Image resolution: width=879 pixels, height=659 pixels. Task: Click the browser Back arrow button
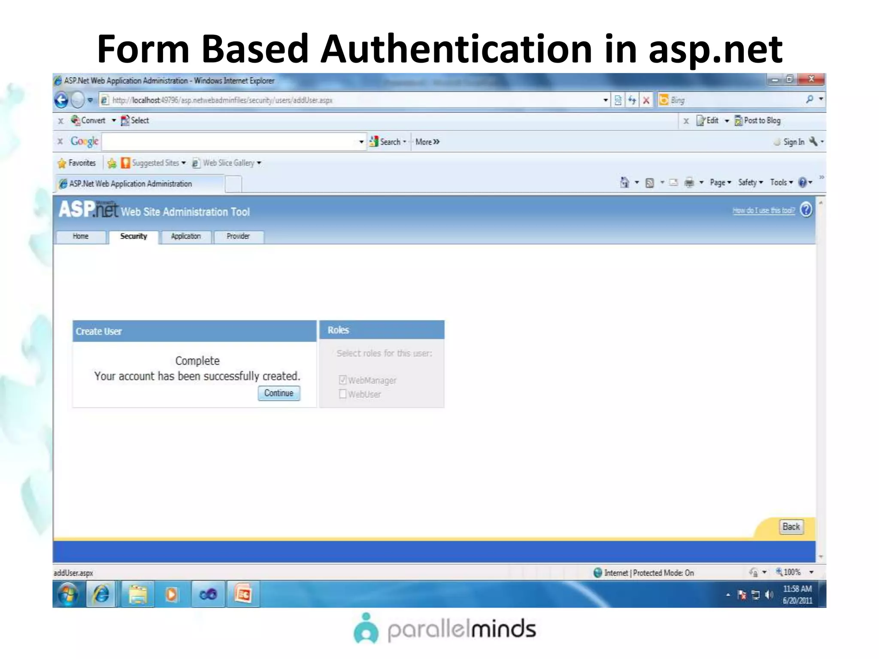coord(61,100)
